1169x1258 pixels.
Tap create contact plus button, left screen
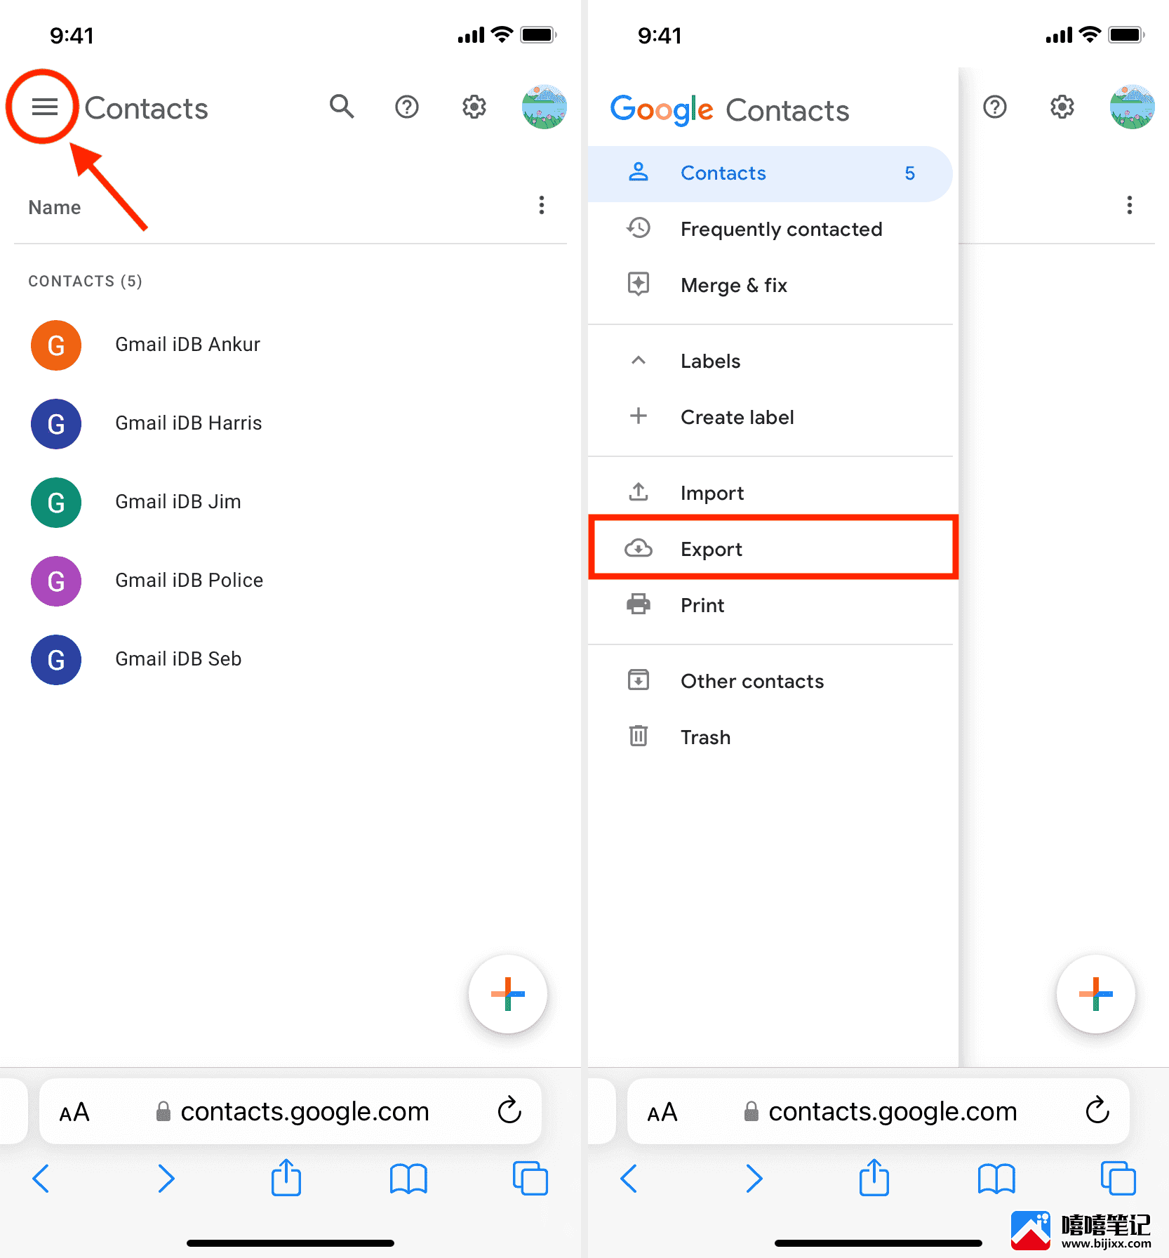(507, 993)
